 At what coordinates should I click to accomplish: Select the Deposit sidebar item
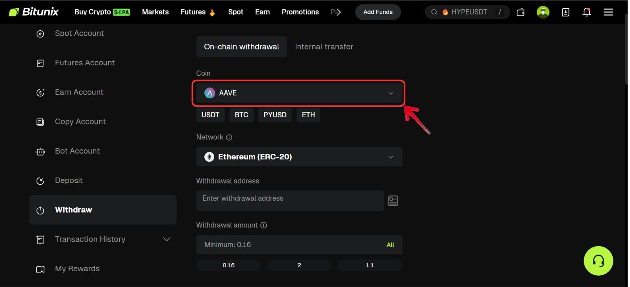click(69, 180)
